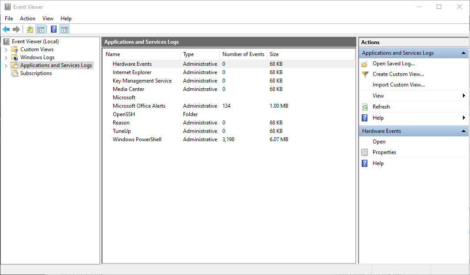Click the green Refresh icon

365,107
